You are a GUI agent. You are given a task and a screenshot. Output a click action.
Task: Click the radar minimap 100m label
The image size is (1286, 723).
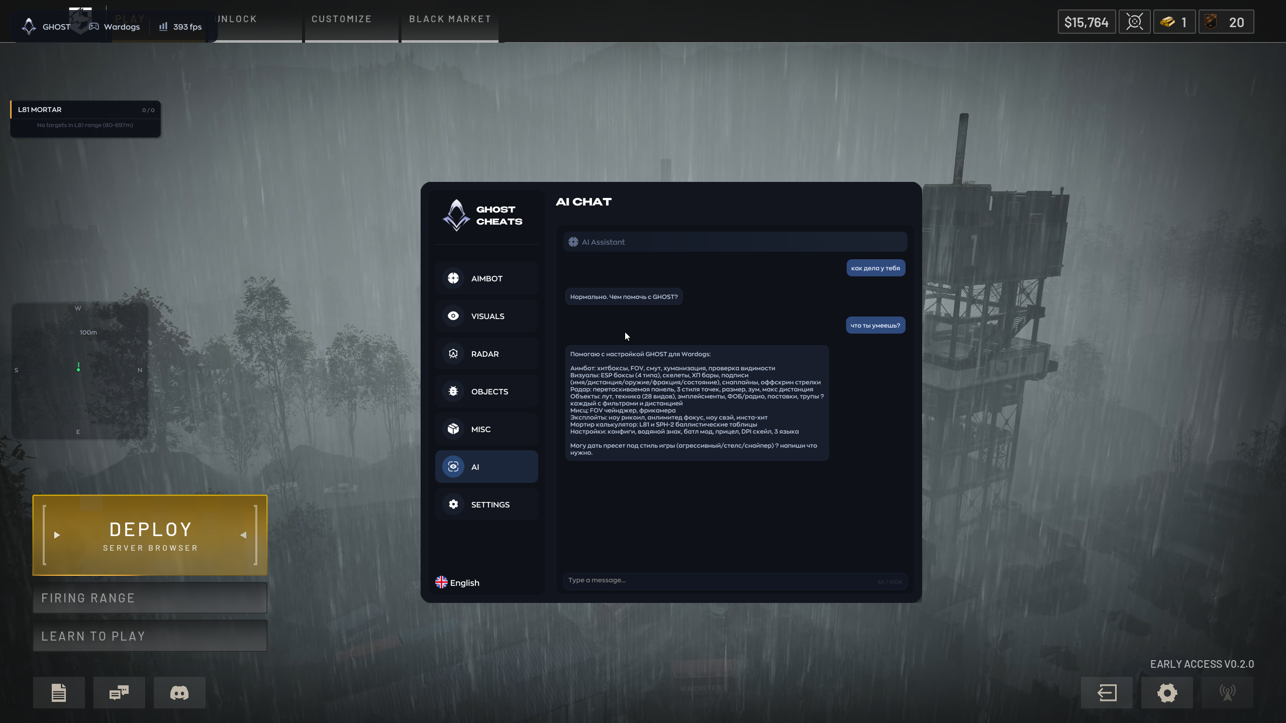coord(88,333)
